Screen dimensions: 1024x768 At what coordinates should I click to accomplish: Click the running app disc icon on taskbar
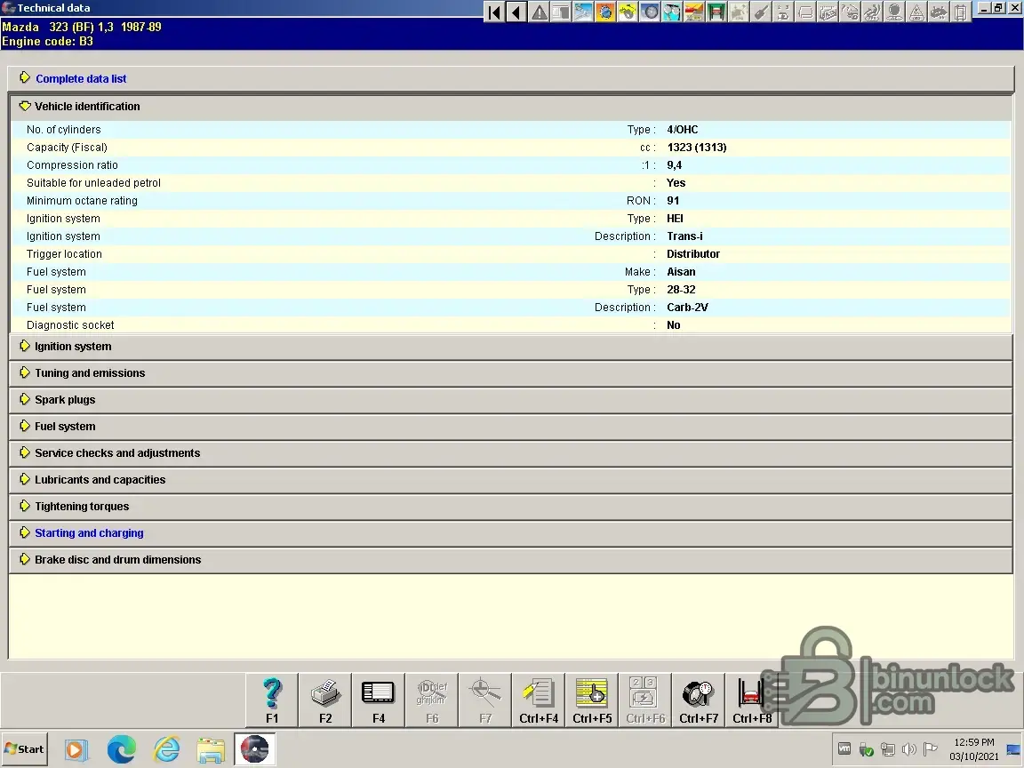pyautogui.click(x=255, y=749)
